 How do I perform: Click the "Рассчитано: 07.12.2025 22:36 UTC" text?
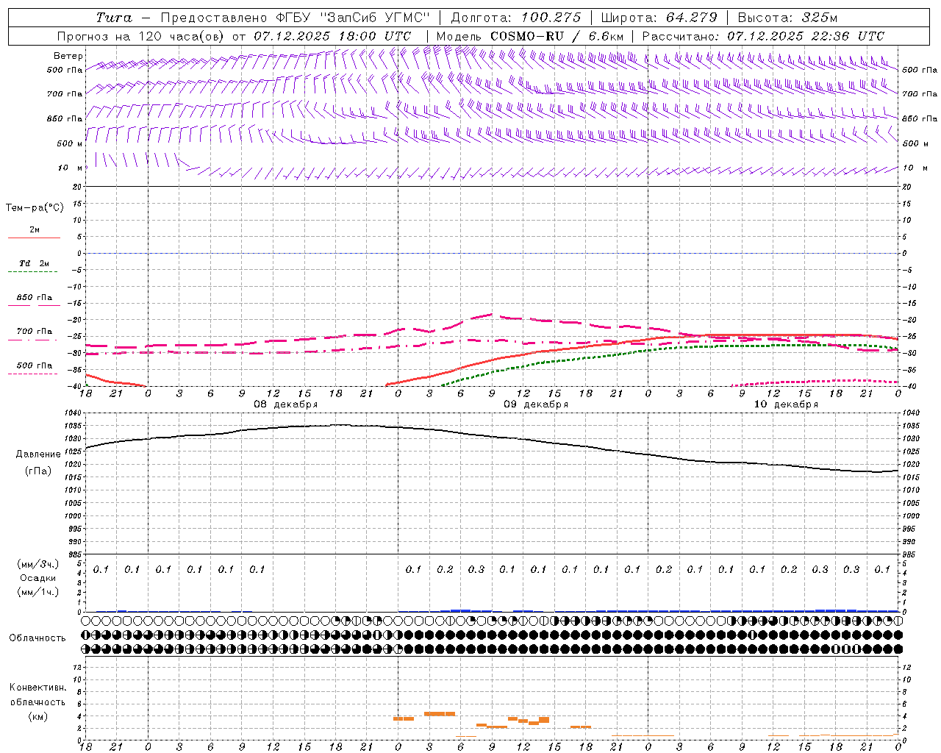[763, 36]
